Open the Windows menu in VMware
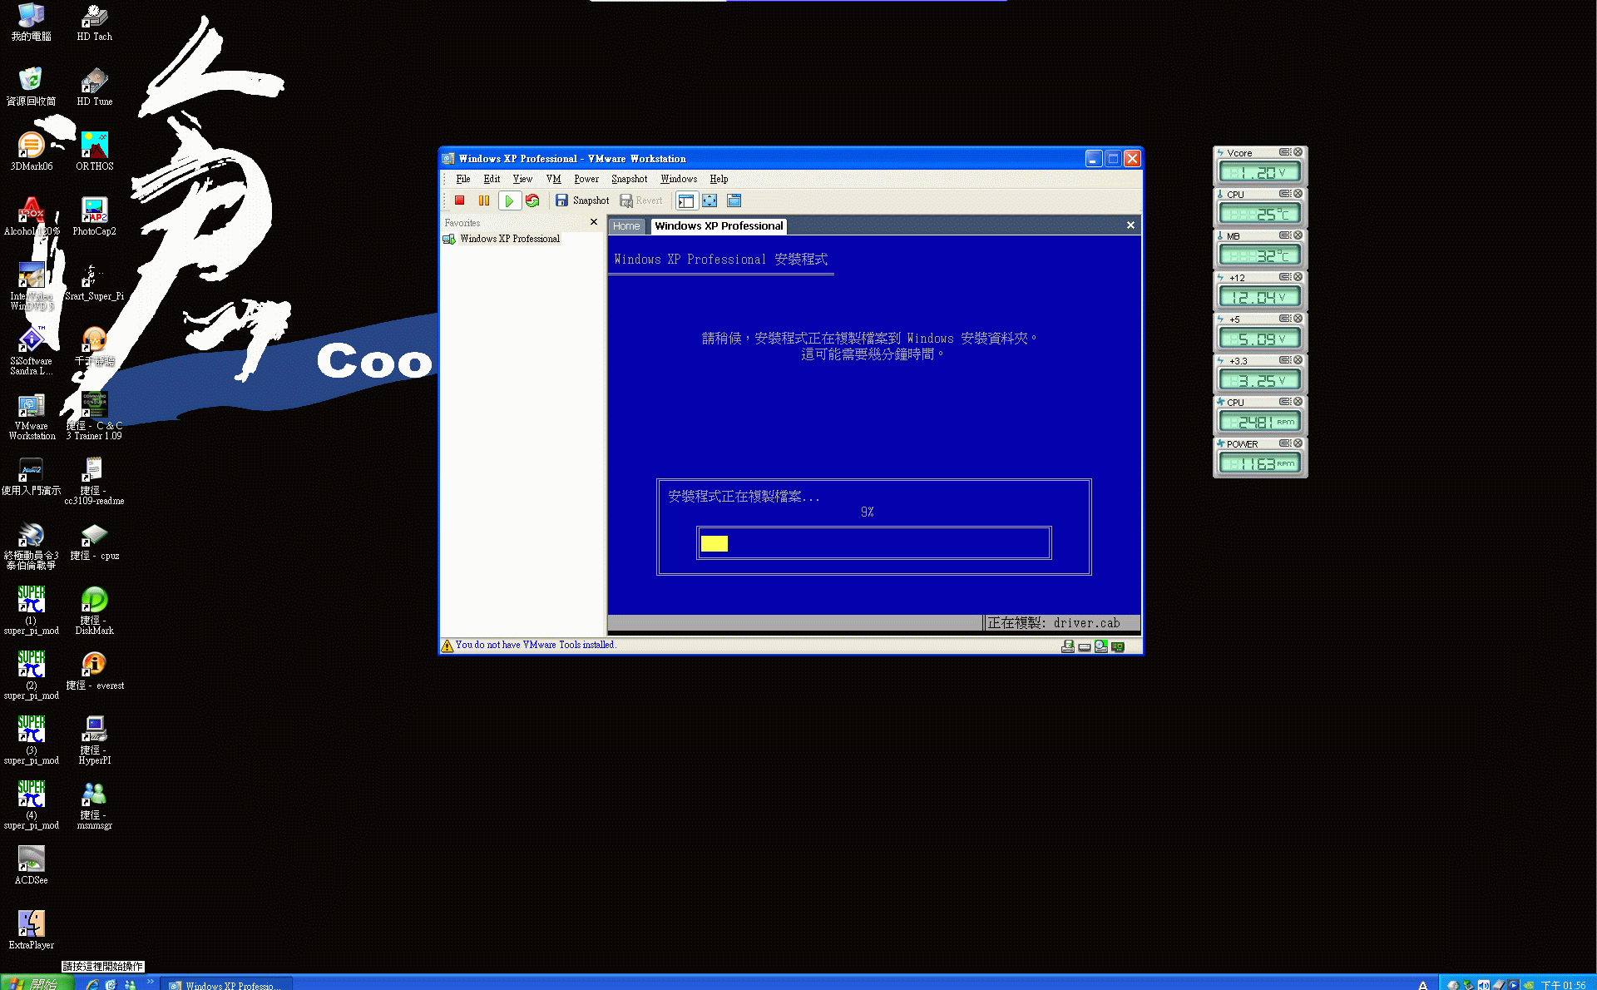Screen dimensions: 1597x990 [x=679, y=179]
